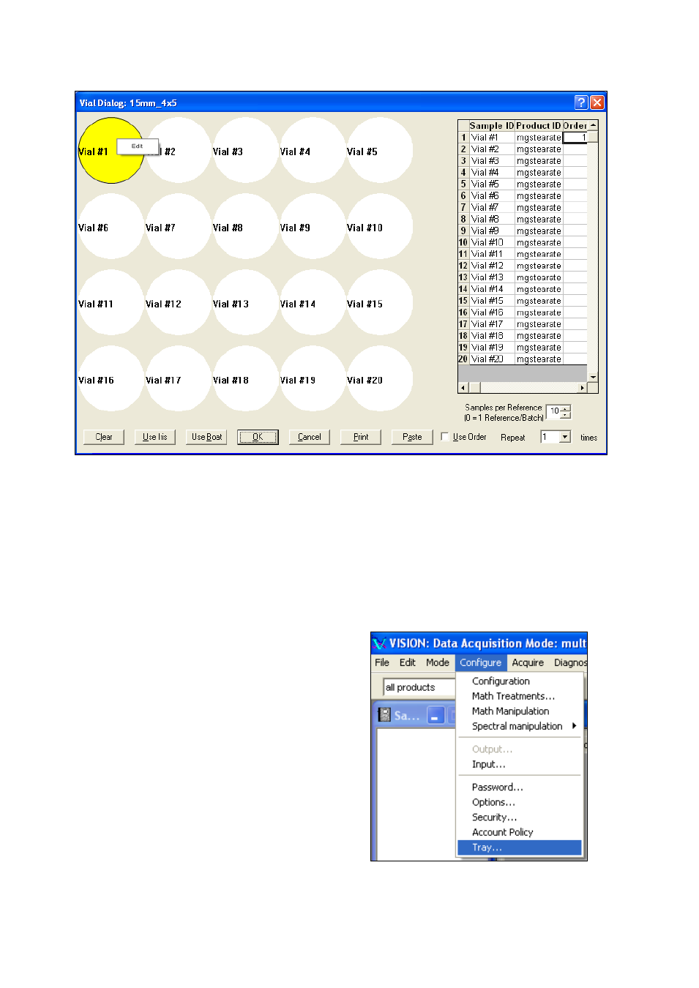This screenshot has height=988, width=699.
Task: Click the sample table's horizontal scrollbar thumb
Action: point(474,388)
